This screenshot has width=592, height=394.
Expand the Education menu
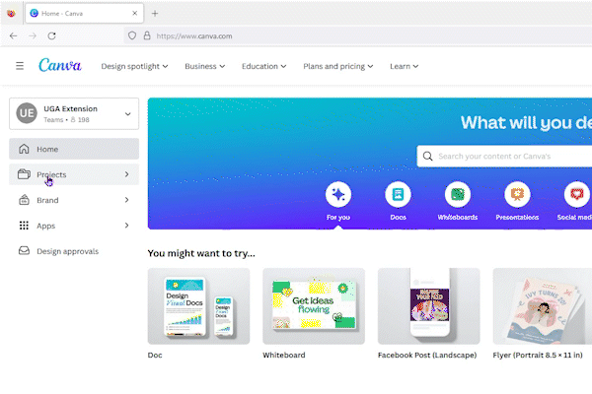[x=263, y=66]
